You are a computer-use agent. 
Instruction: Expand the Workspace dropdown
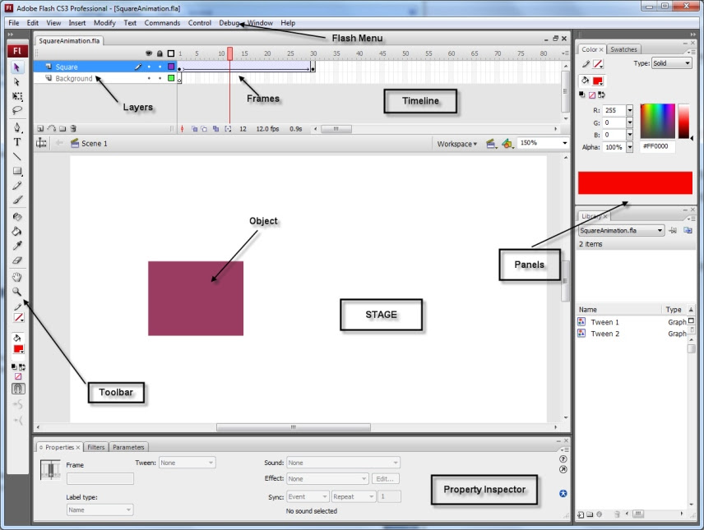(457, 144)
